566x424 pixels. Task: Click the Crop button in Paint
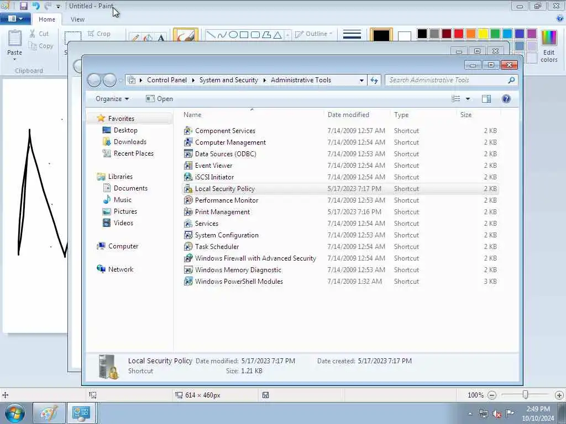click(99, 34)
